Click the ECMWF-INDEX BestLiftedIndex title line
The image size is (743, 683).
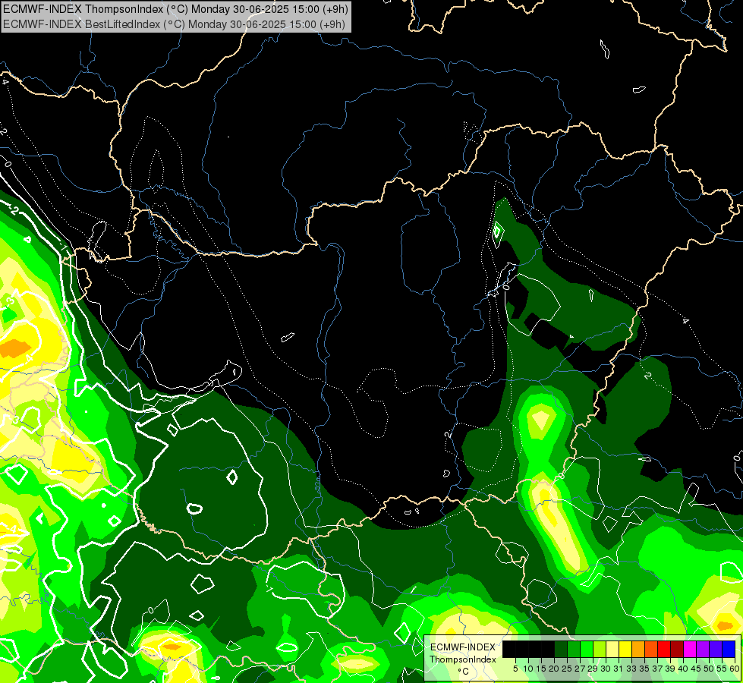point(174,24)
